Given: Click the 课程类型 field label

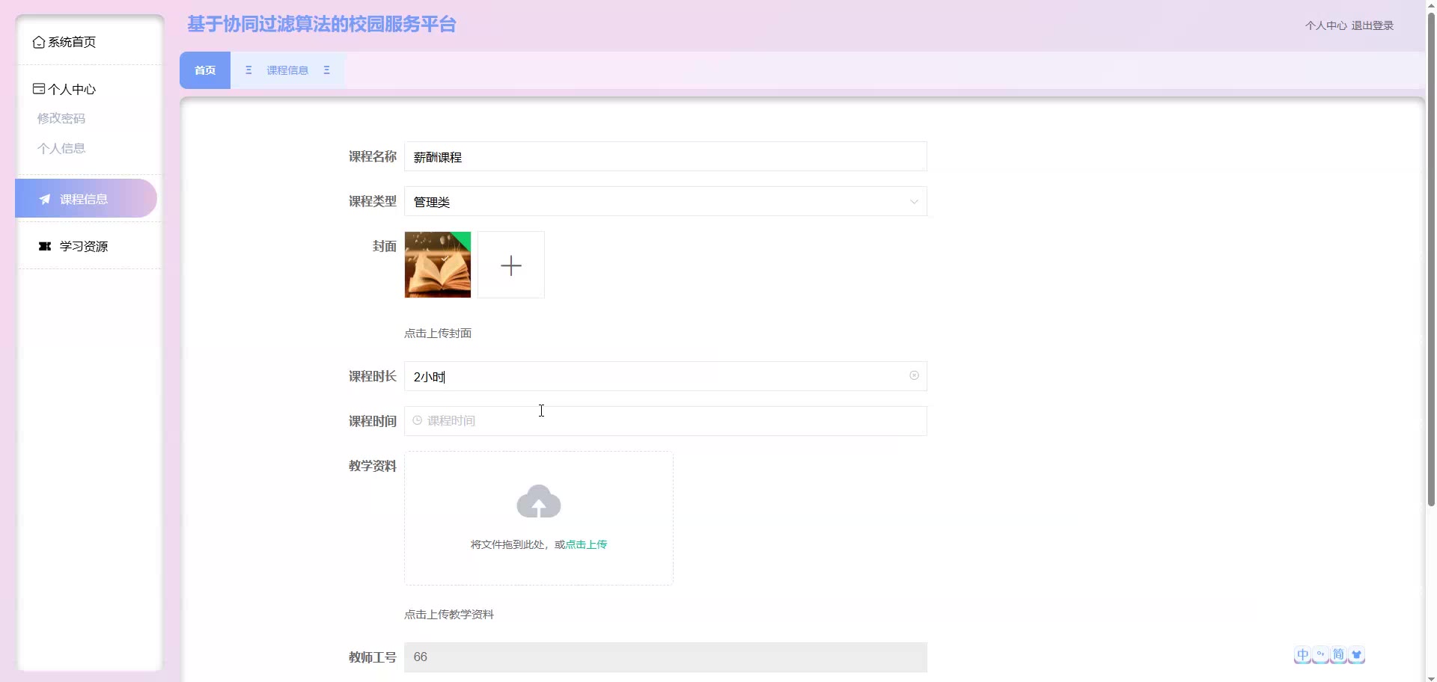Looking at the screenshot, I should coord(373,201).
